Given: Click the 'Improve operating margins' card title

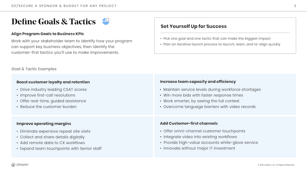Looking at the screenshot, I should tap(44, 124).
